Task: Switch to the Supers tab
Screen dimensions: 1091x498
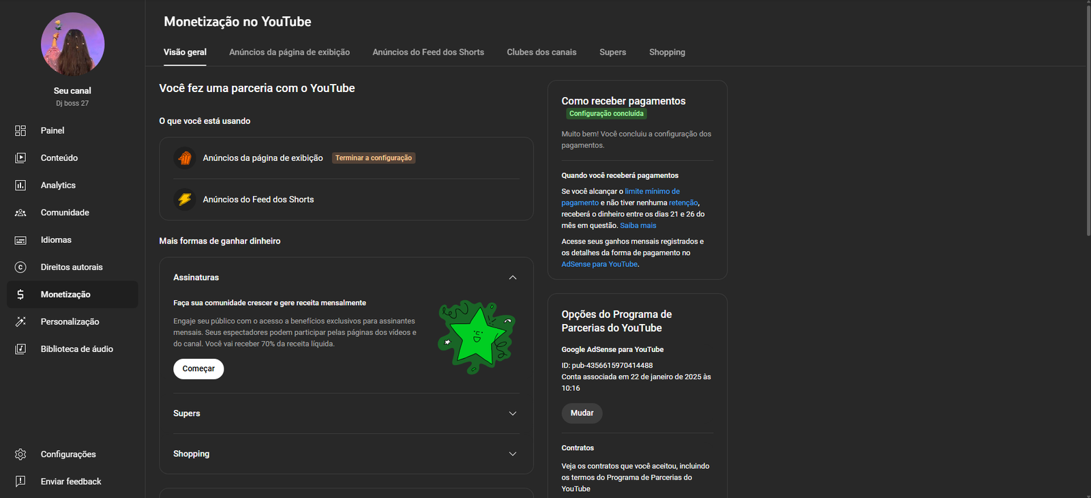Action: (x=612, y=53)
